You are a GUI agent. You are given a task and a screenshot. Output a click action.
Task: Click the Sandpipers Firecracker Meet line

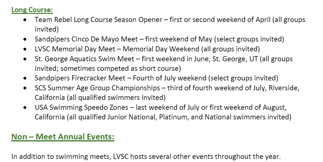point(156,78)
